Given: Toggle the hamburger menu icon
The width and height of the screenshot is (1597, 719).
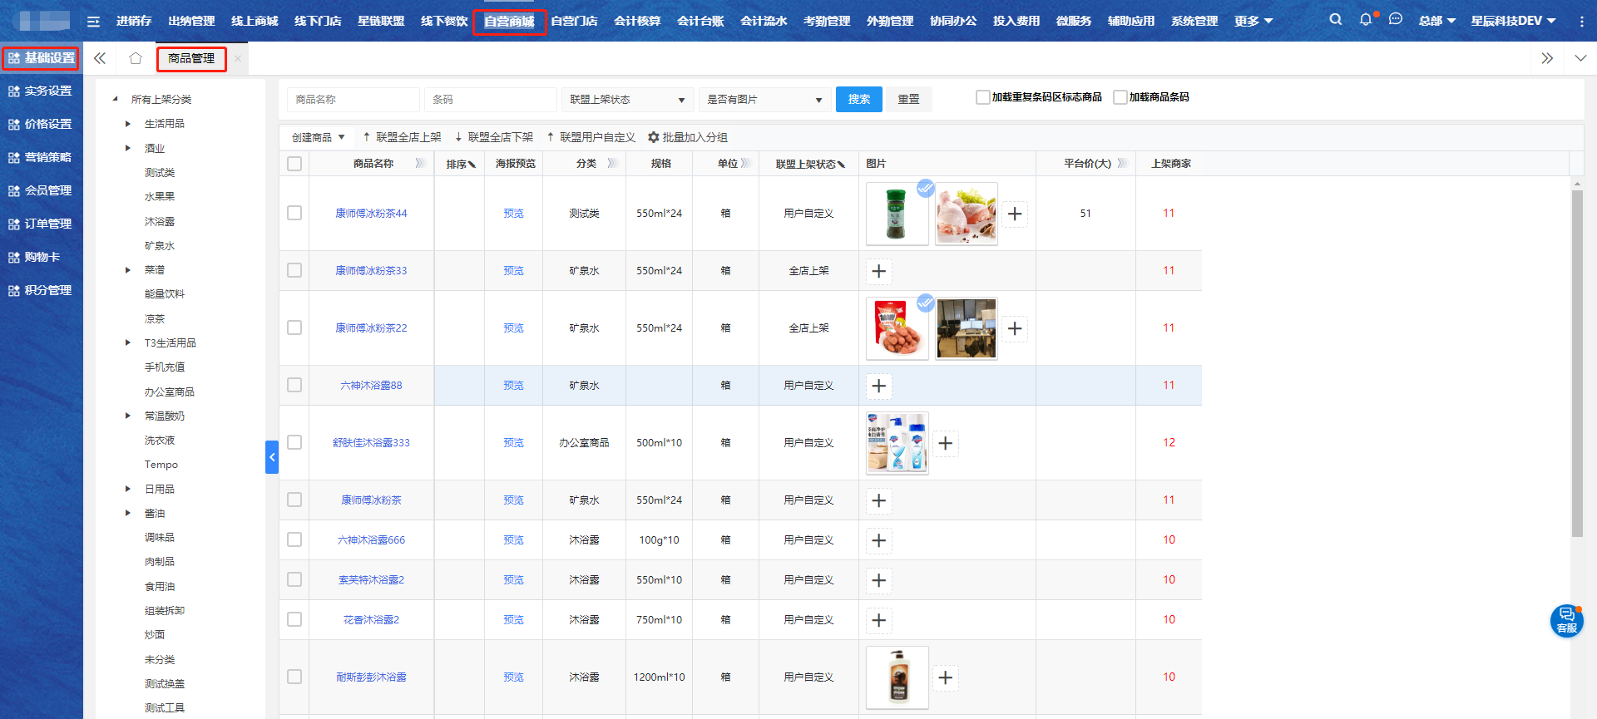Looking at the screenshot, I should [x=93, y=21].
